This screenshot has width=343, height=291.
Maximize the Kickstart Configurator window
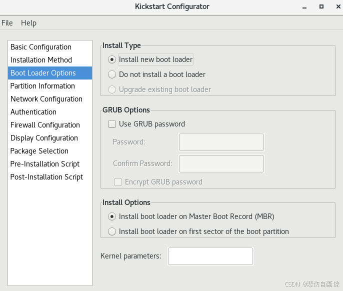321,6
